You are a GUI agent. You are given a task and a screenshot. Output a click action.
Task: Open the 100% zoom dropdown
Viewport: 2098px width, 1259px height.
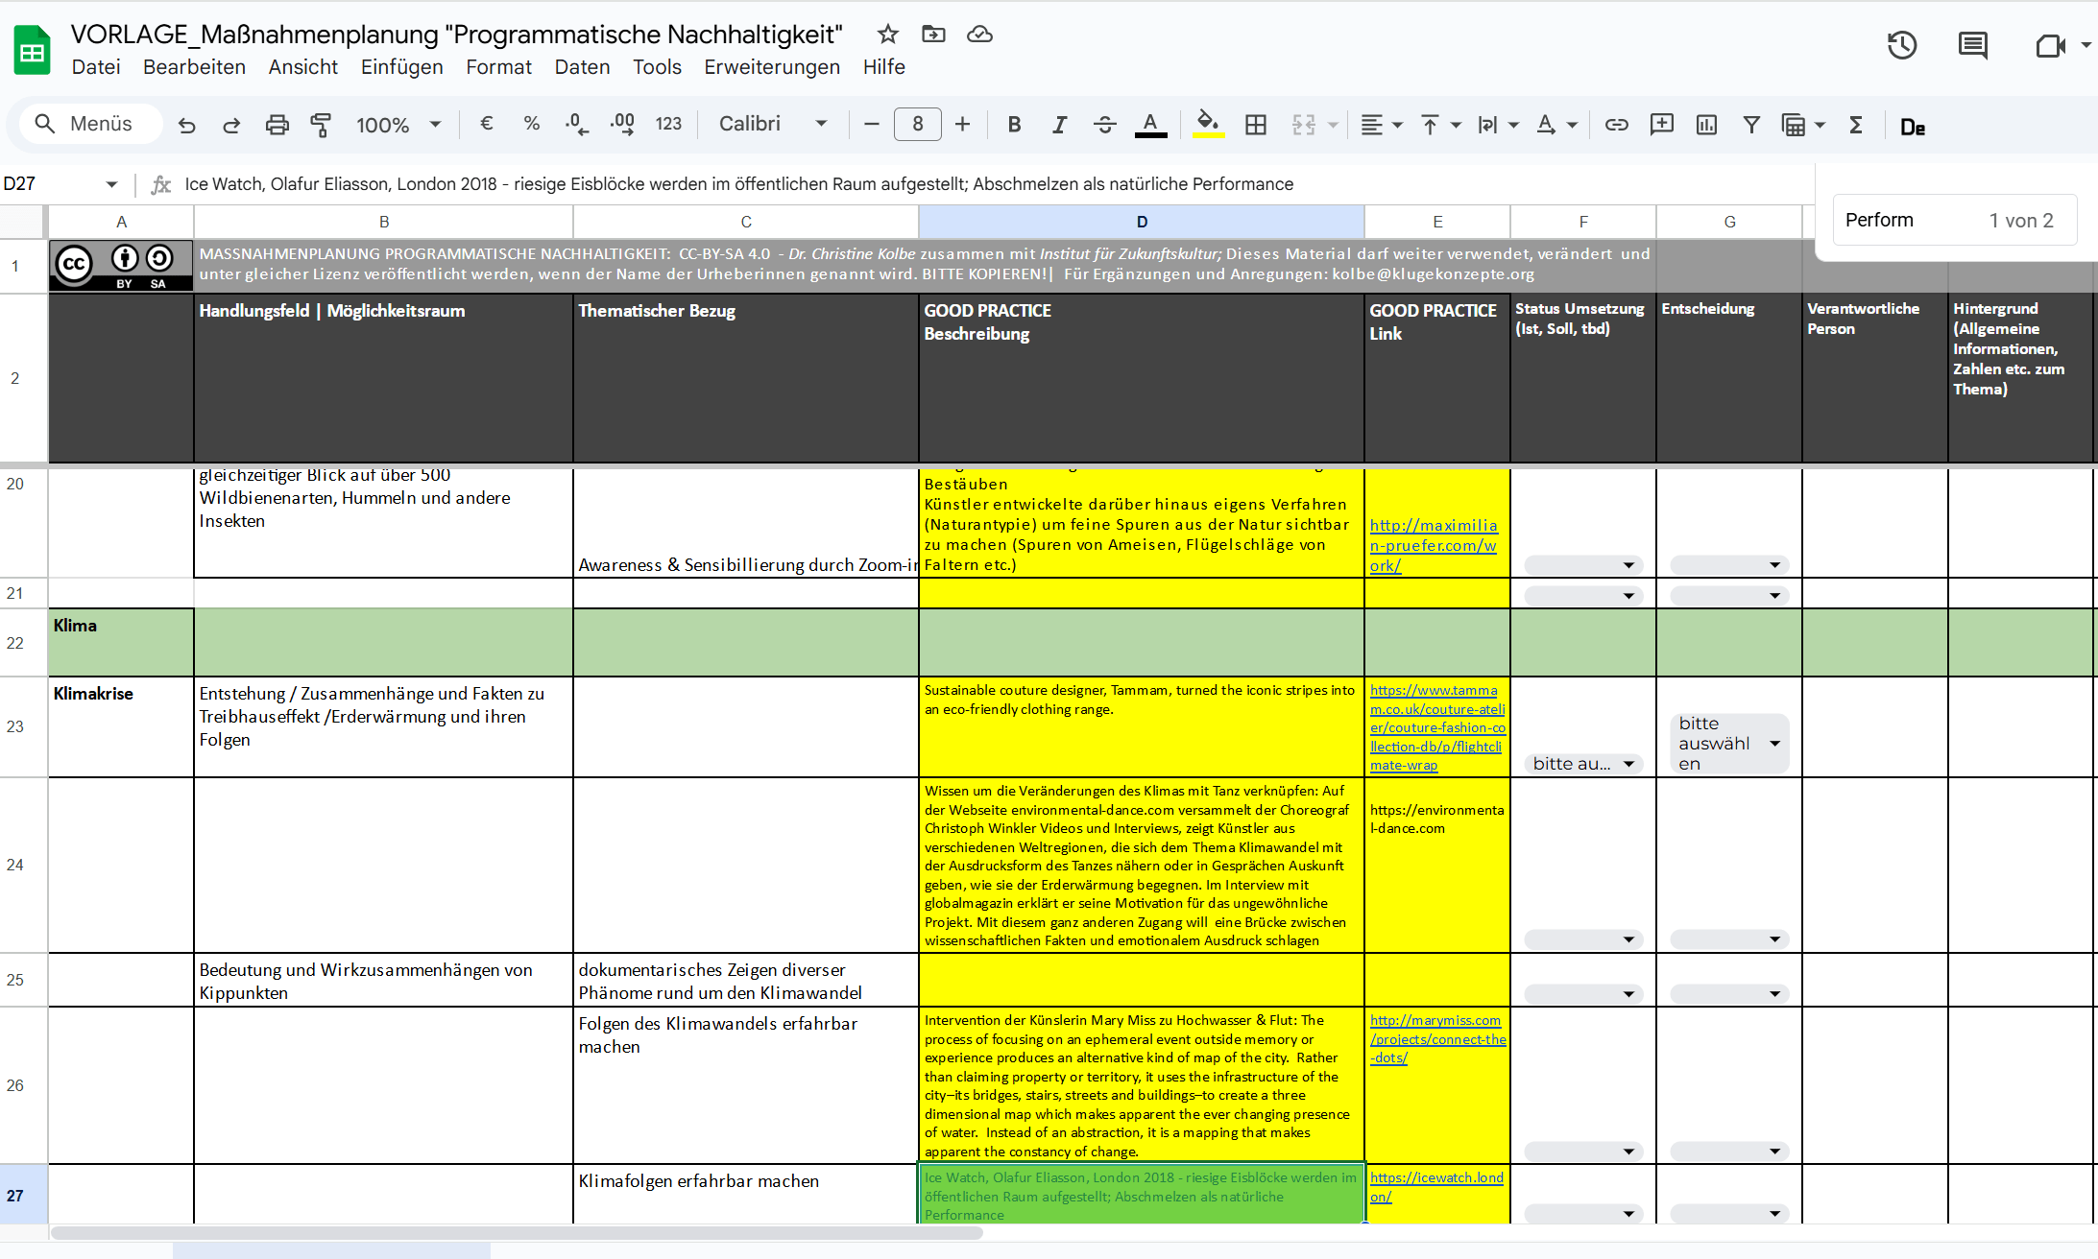(398, 125)
